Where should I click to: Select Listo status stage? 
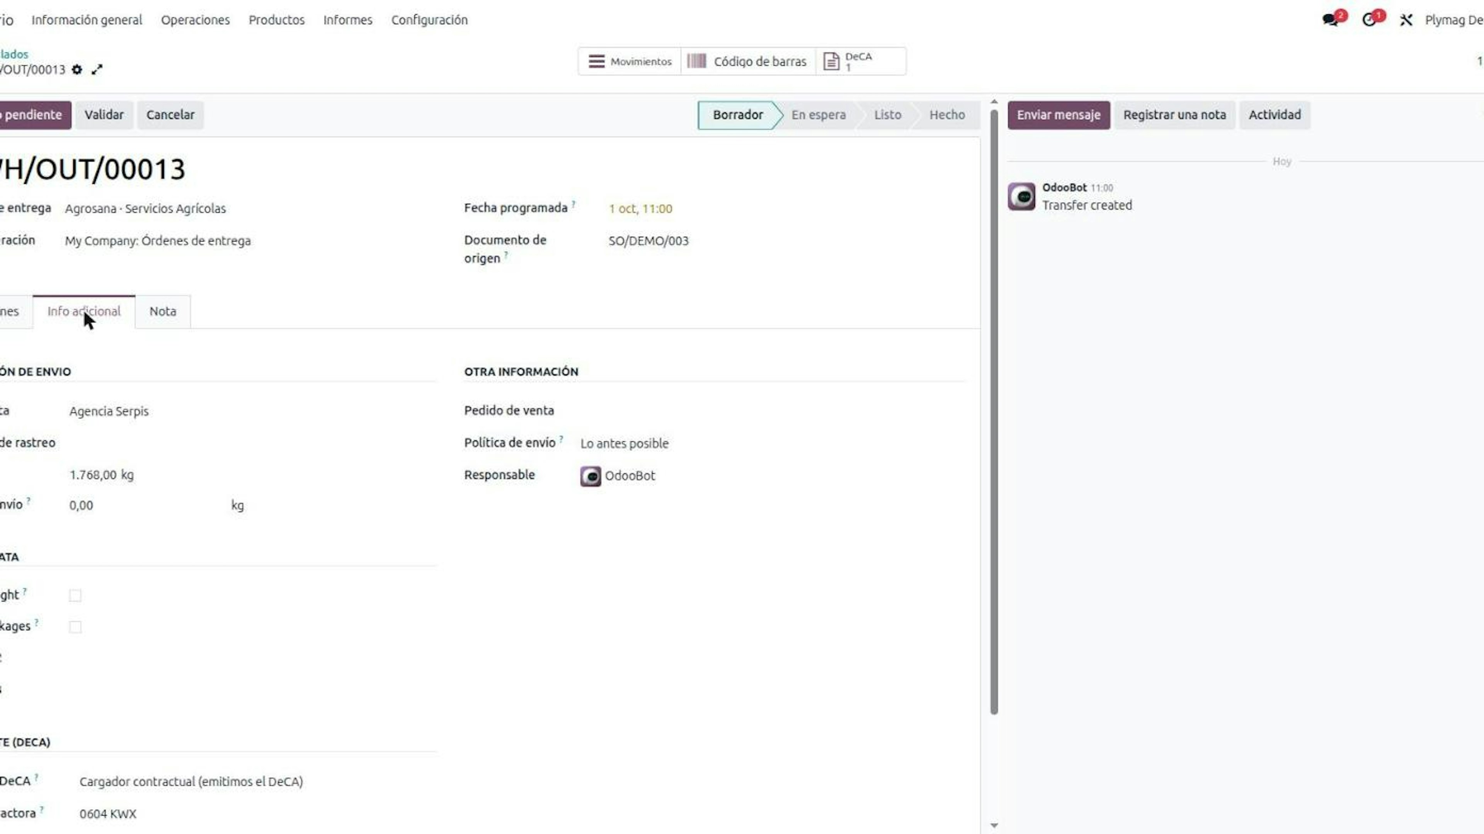point(888,115)
